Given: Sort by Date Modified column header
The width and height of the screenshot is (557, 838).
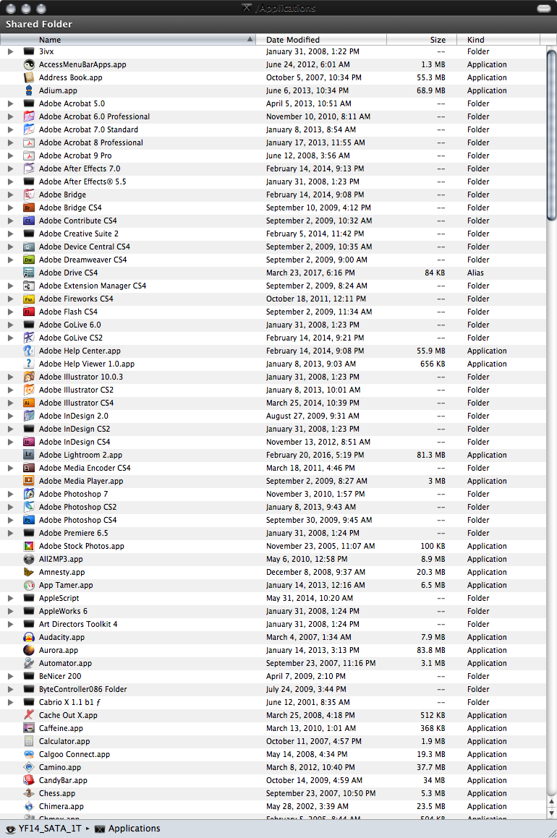Looking at the screenshot, I should click(321, 40).
